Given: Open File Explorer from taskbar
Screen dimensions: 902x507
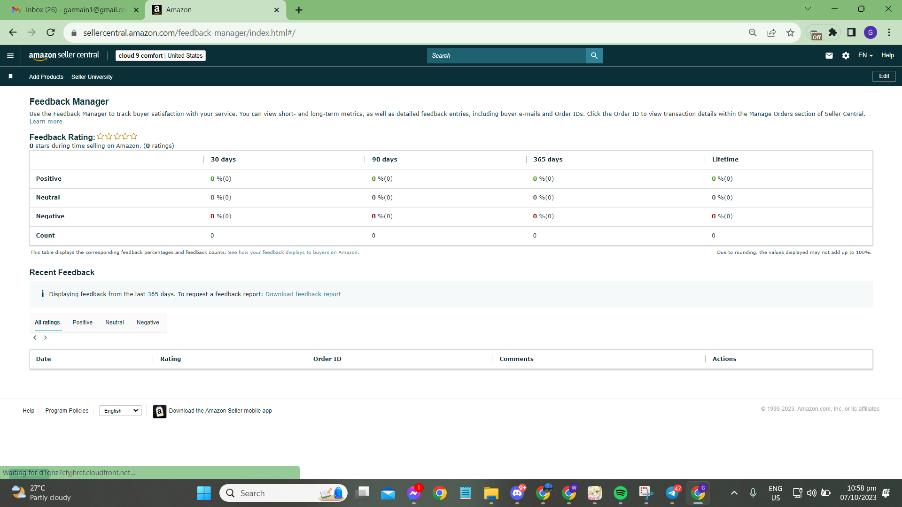Looking at the screenshot, I should (x=491, y=493).
